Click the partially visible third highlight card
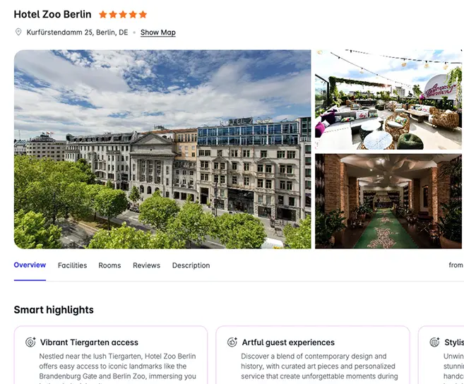The image size is (464, 384). tap(441, 355)
